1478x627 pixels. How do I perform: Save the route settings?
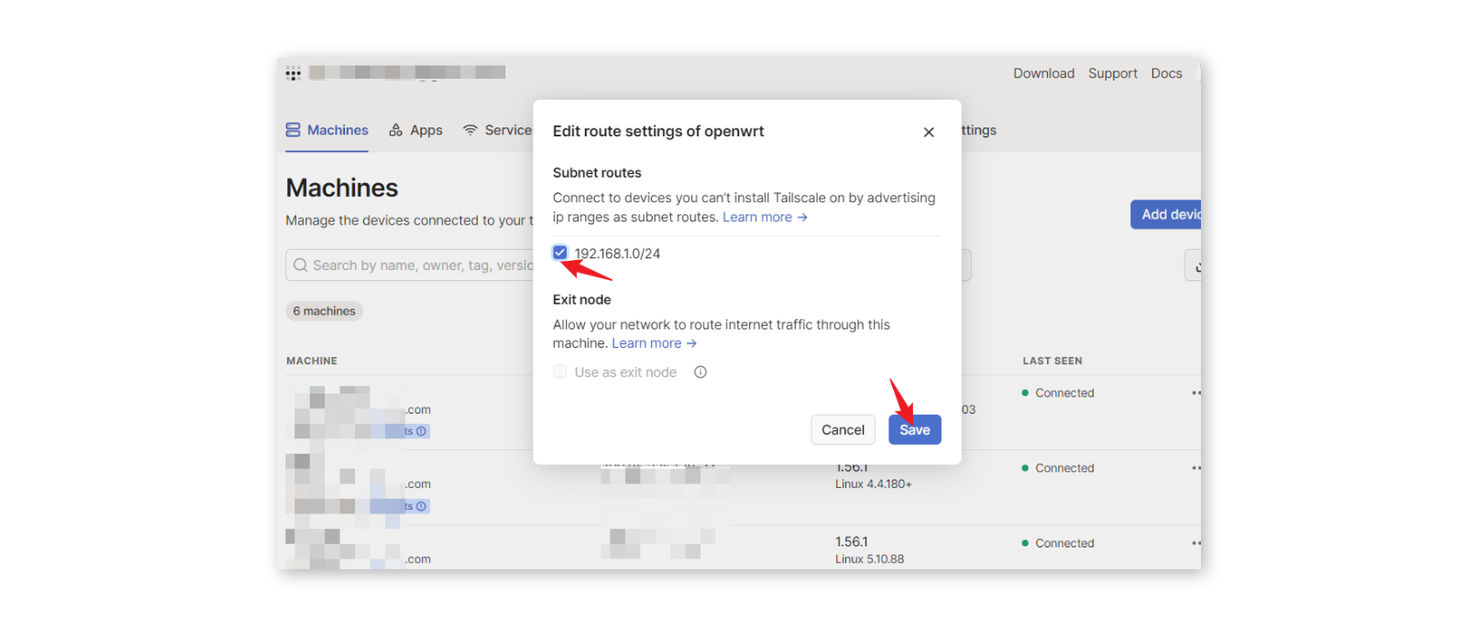(x=915, y=430)
